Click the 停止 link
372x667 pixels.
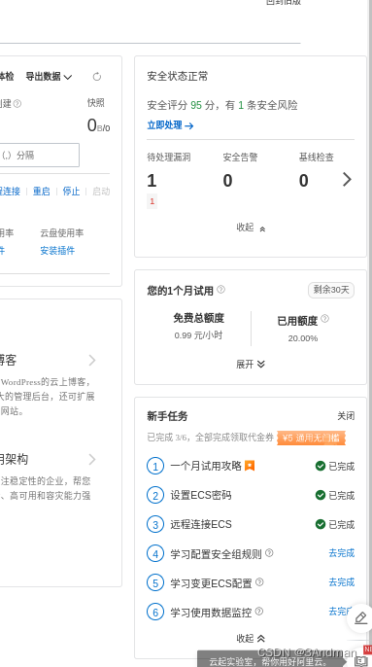pos(71,192)
